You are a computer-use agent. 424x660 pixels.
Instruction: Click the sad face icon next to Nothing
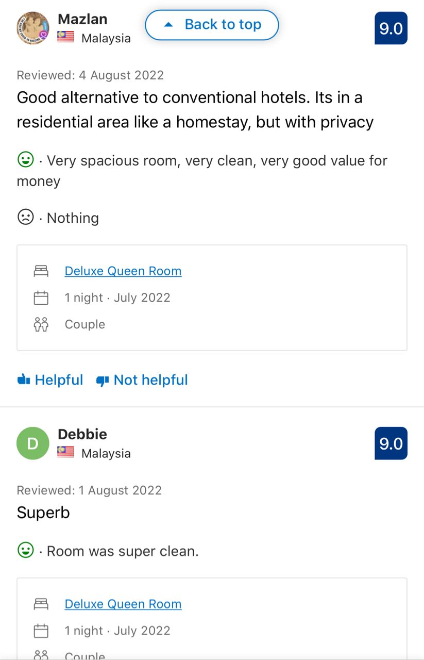point(26,217)
